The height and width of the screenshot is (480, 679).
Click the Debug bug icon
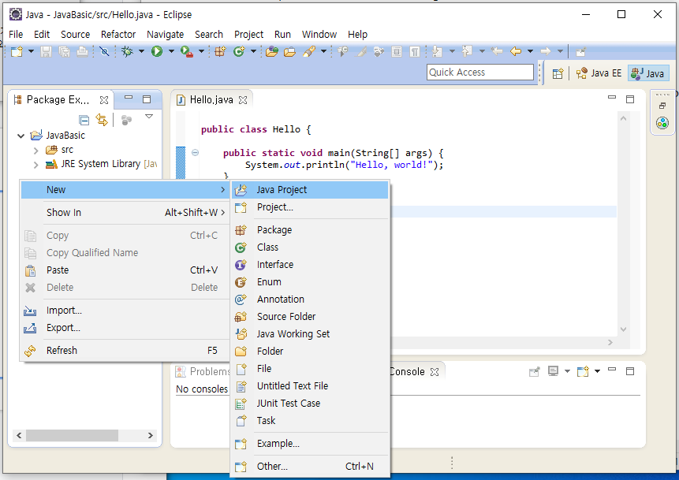pyautogui.click(x=127, y=51)
